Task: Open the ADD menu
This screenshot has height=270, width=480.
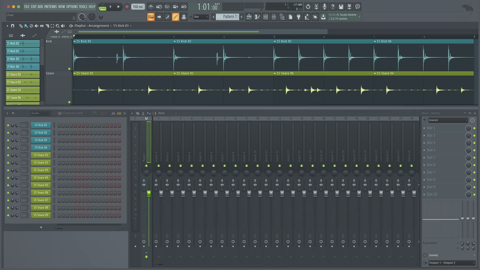Action: tap(40, 7)
